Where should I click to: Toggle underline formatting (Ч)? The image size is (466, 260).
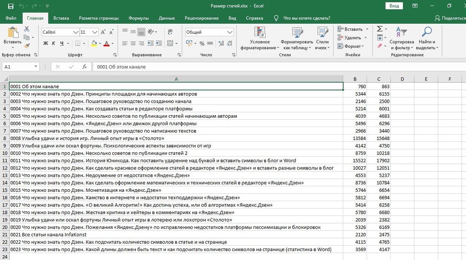pos(62,43)
